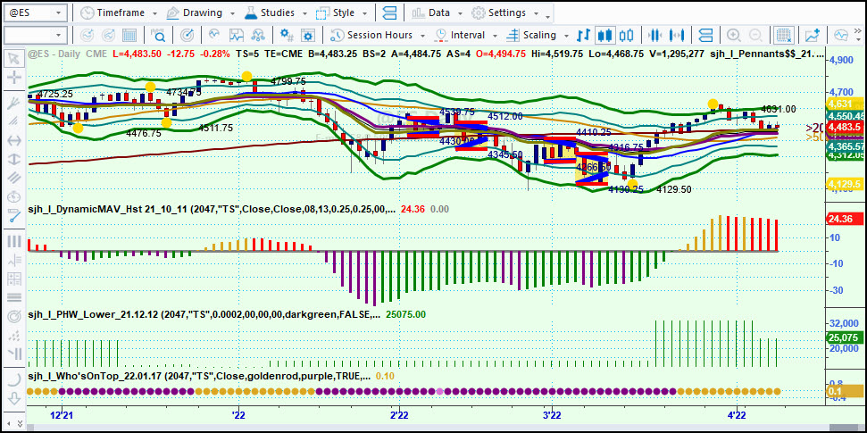Image resolution: width=867 pixels, height=433 pixels.
Task: Zoom out on the chart
Action: point(755,36)
